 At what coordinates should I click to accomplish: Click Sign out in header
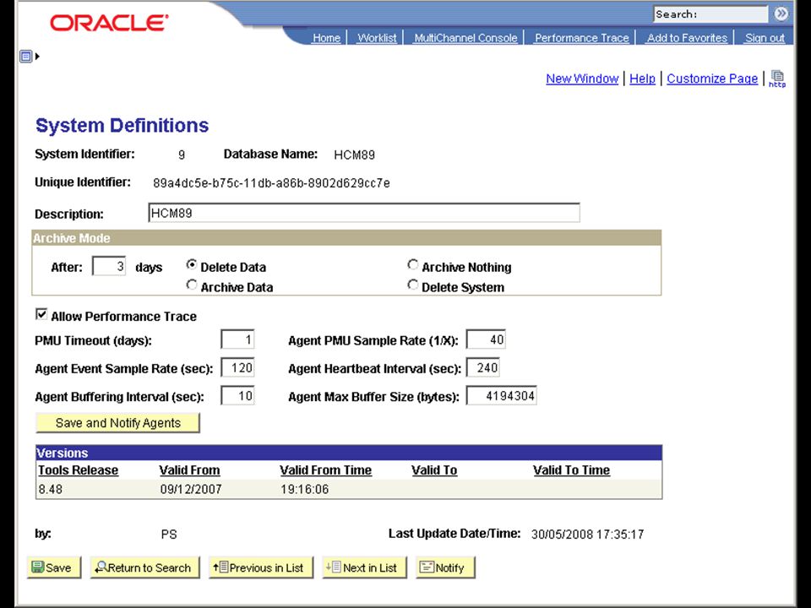point(765,38)
